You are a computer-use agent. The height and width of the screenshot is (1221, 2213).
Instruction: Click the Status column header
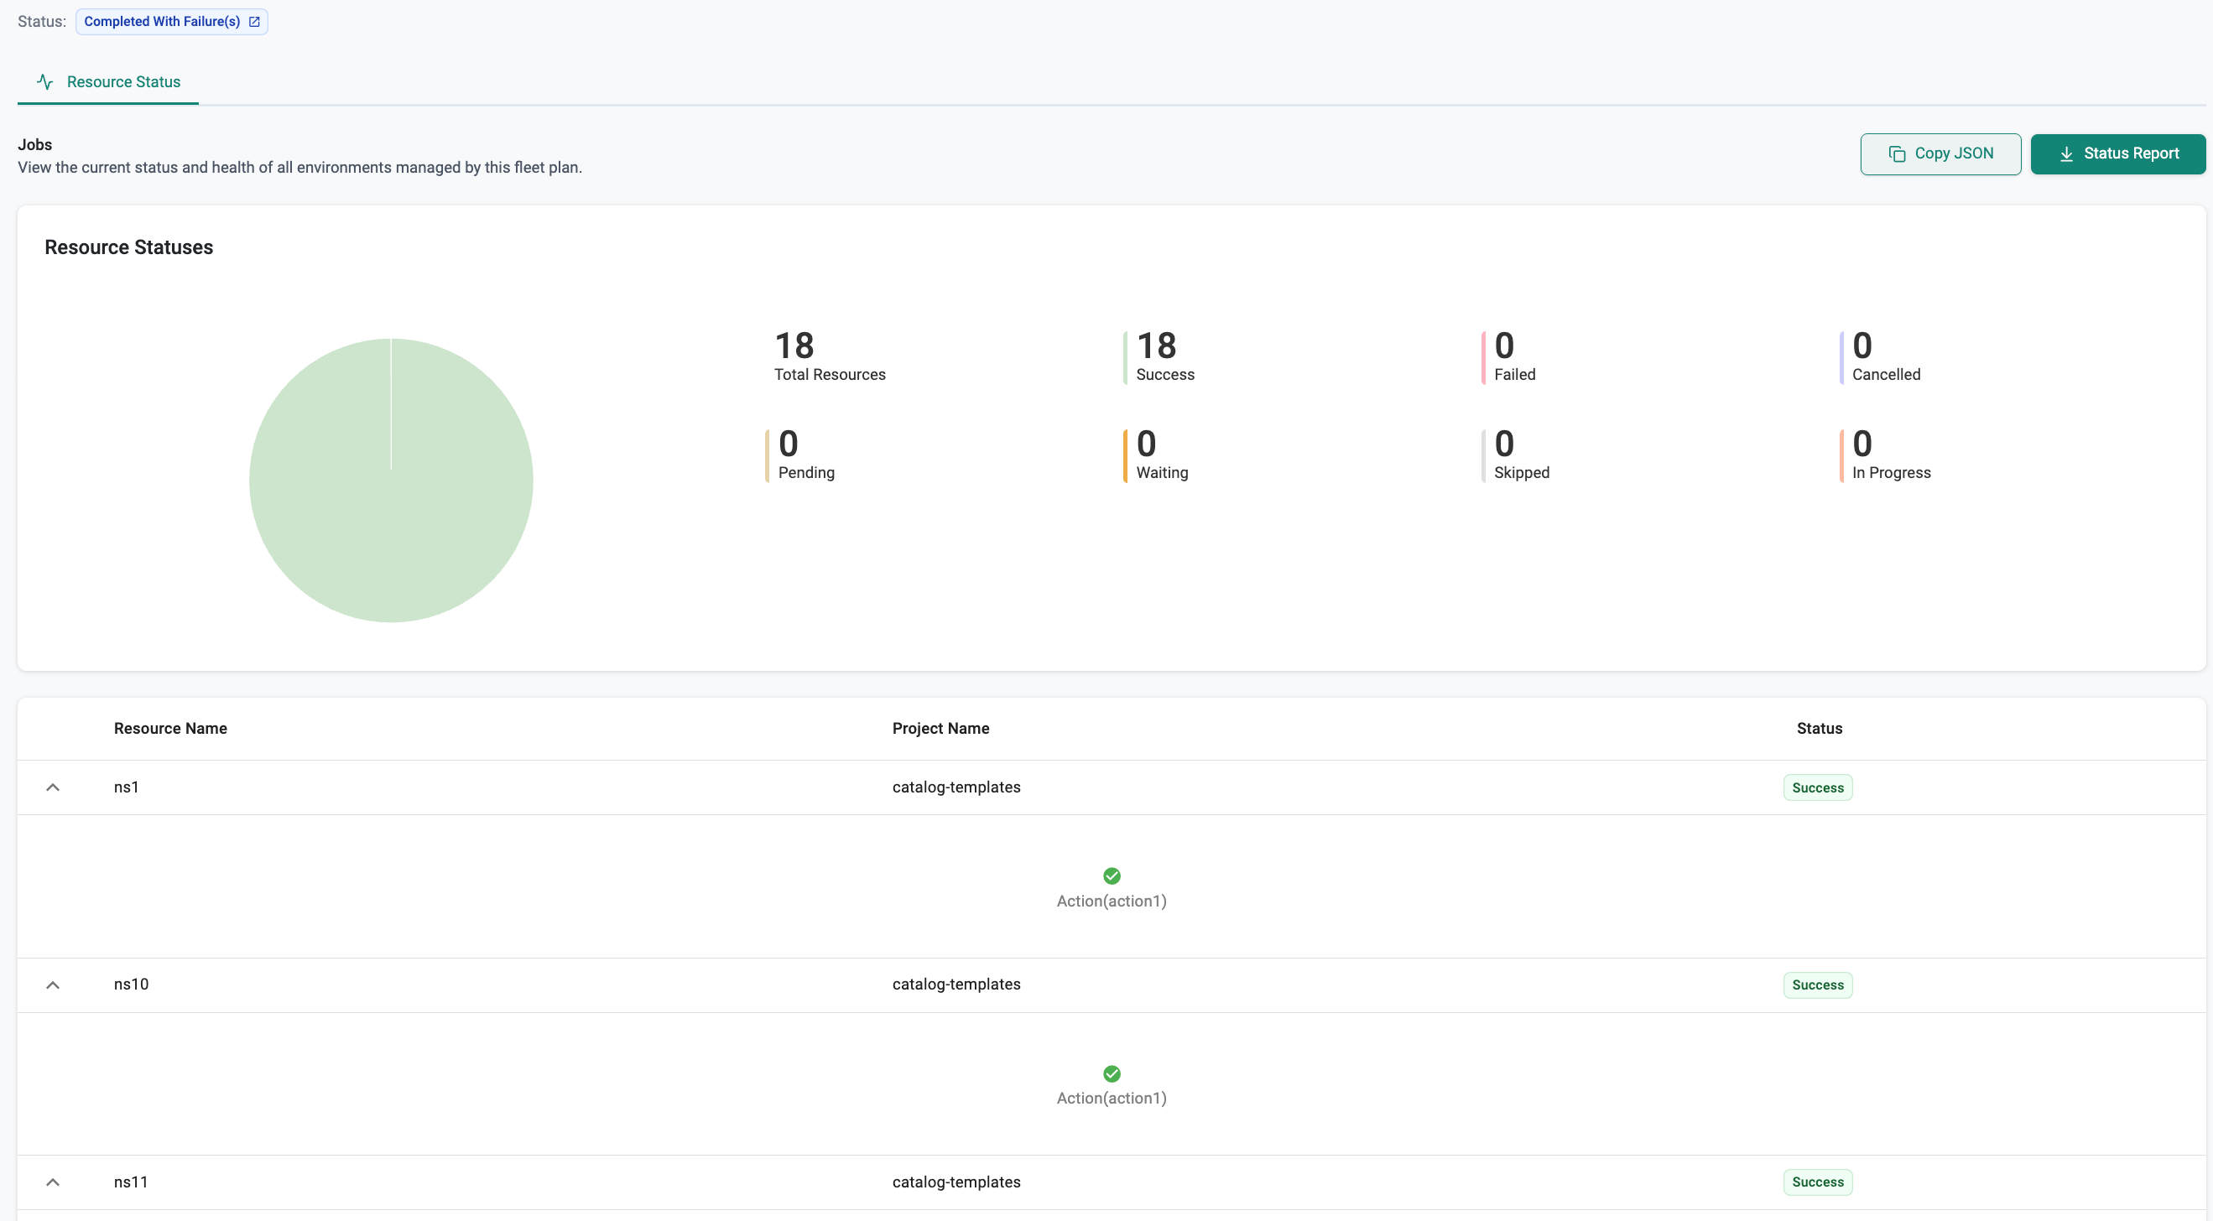[x=1819, y=728]
